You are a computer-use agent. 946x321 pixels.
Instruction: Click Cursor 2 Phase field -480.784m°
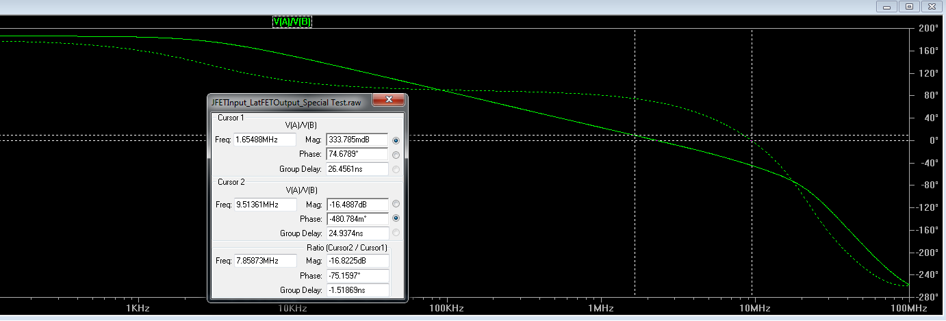[357, 218]
